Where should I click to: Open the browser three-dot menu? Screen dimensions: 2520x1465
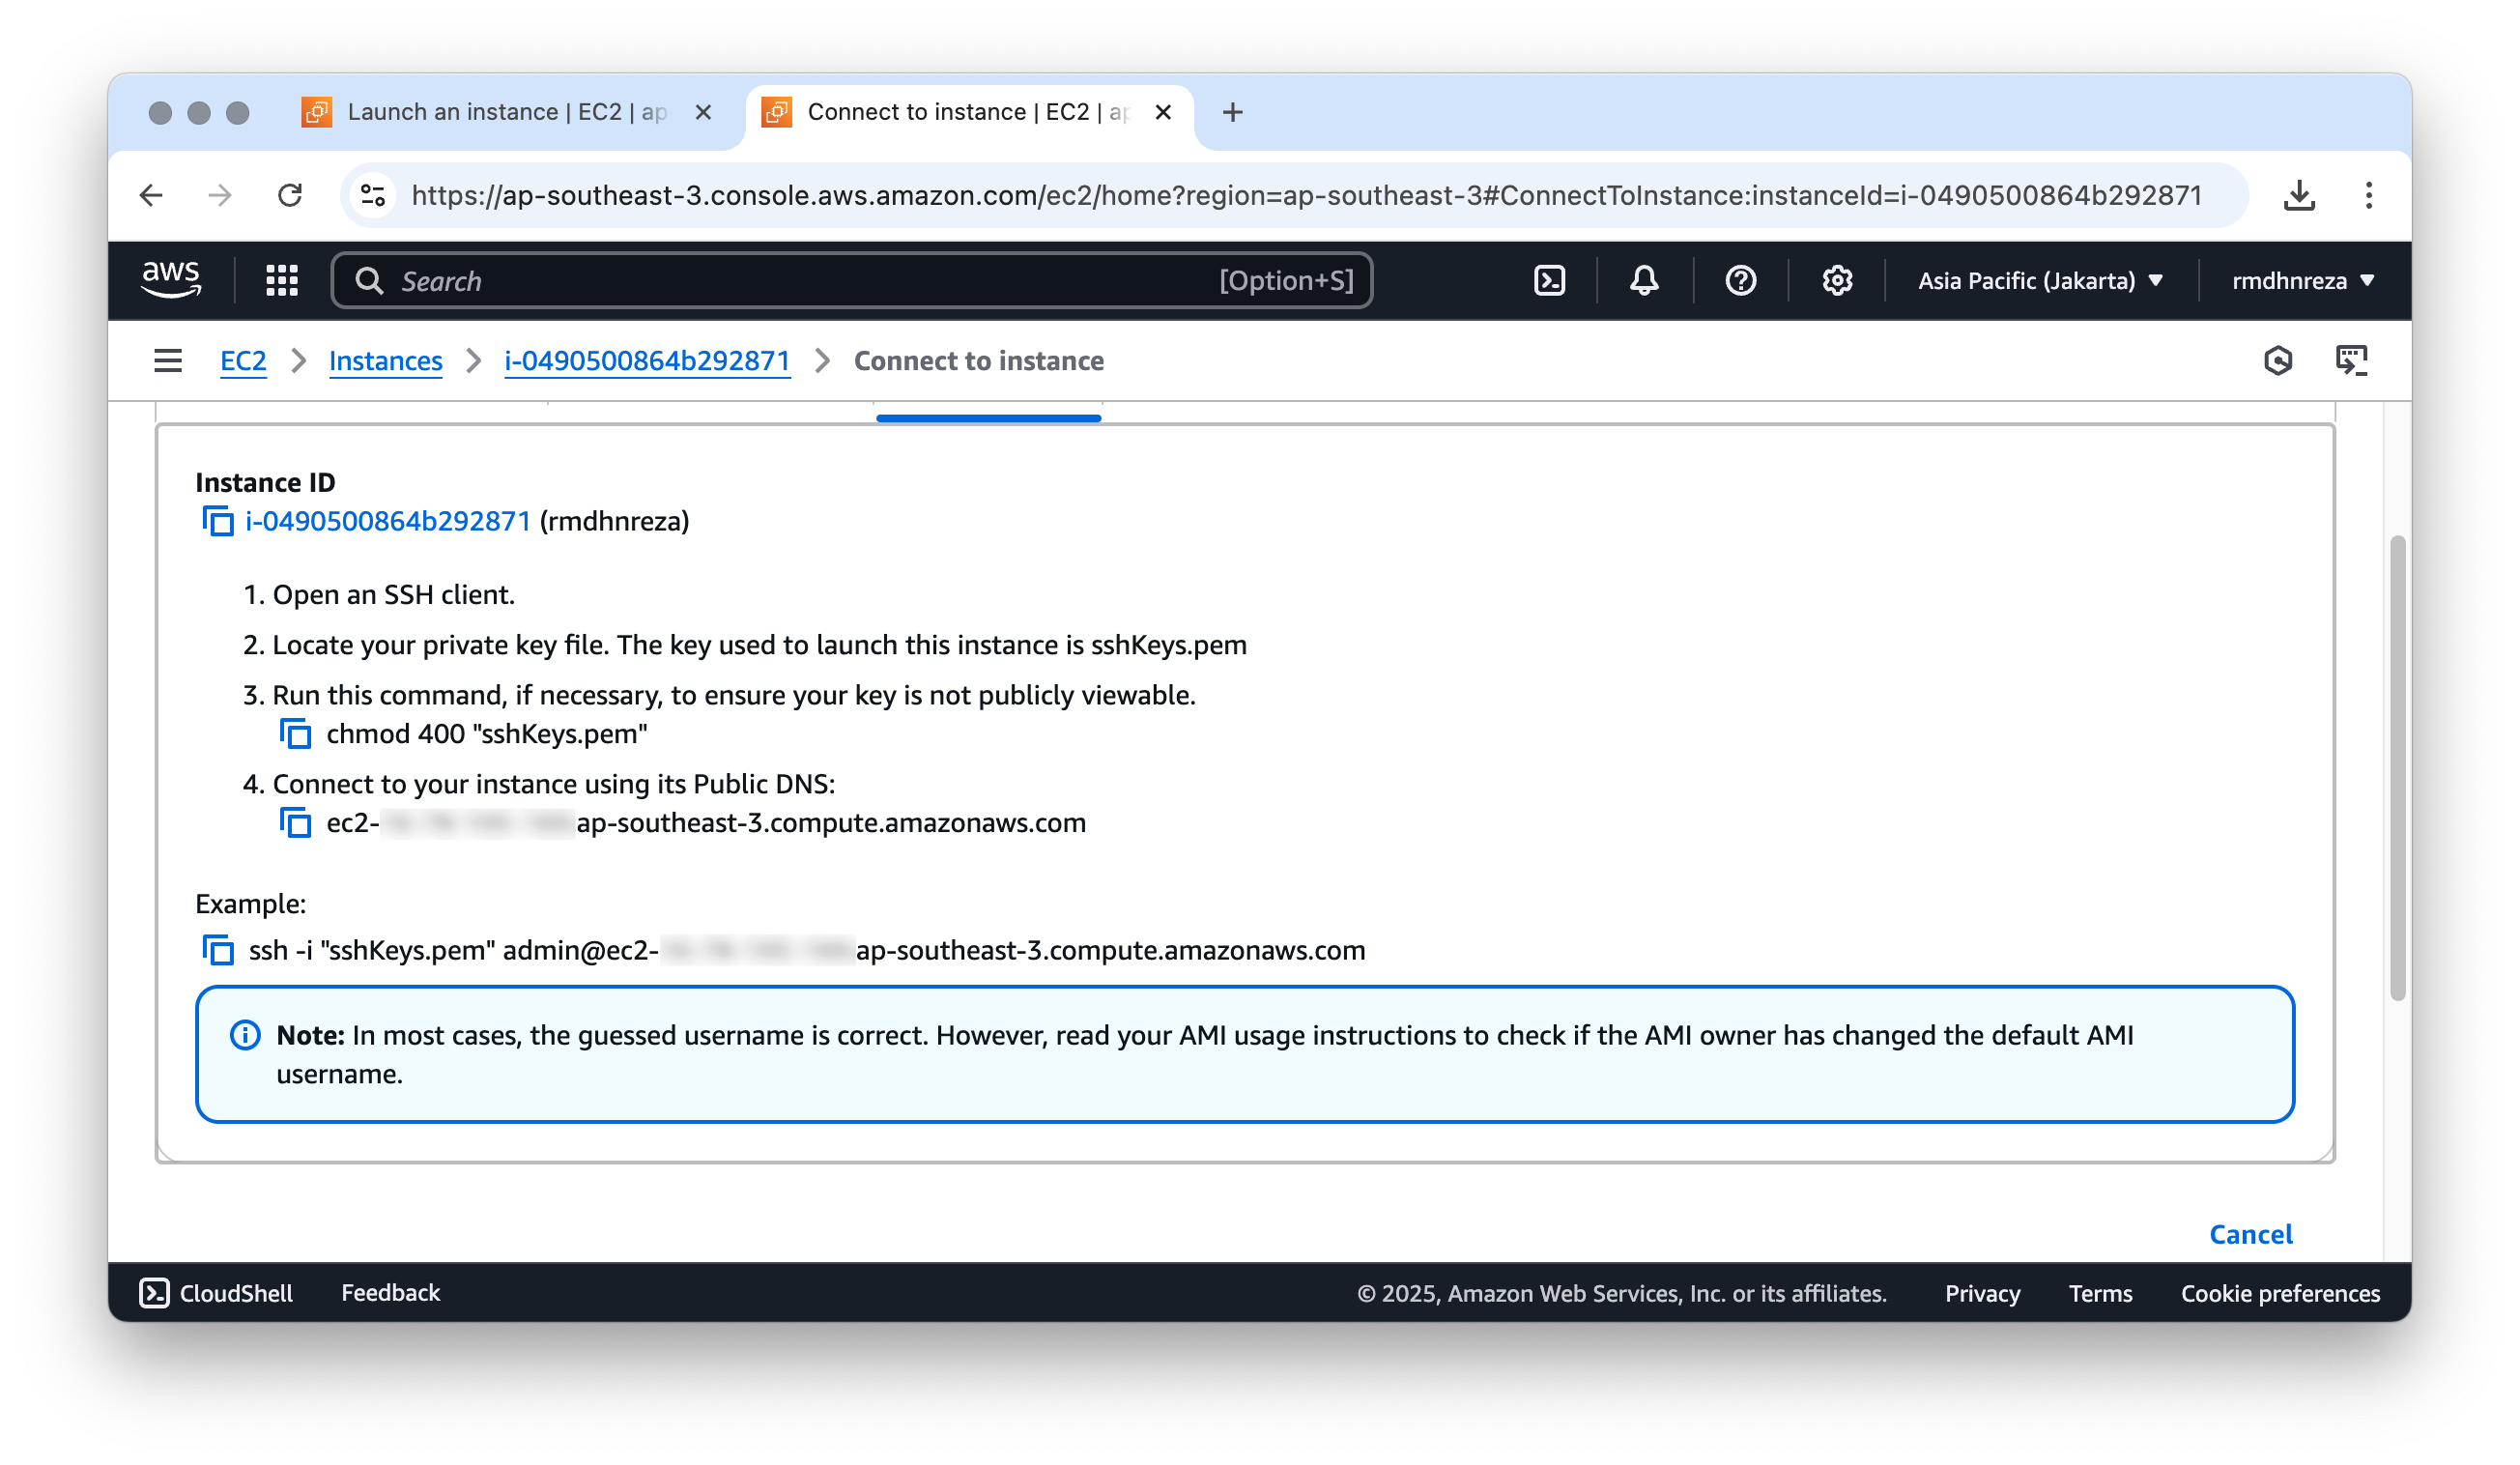click(x=2369, y=195)
